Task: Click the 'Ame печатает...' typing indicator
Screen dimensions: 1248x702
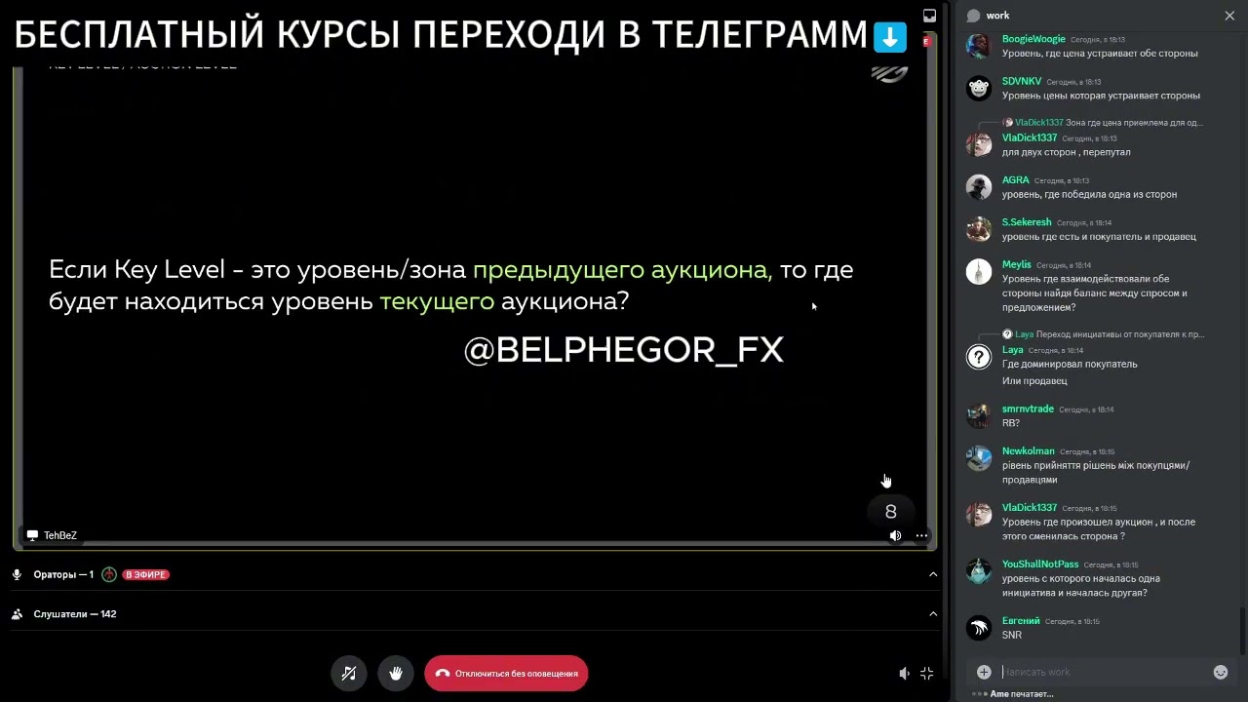Action: (1021, 694)
